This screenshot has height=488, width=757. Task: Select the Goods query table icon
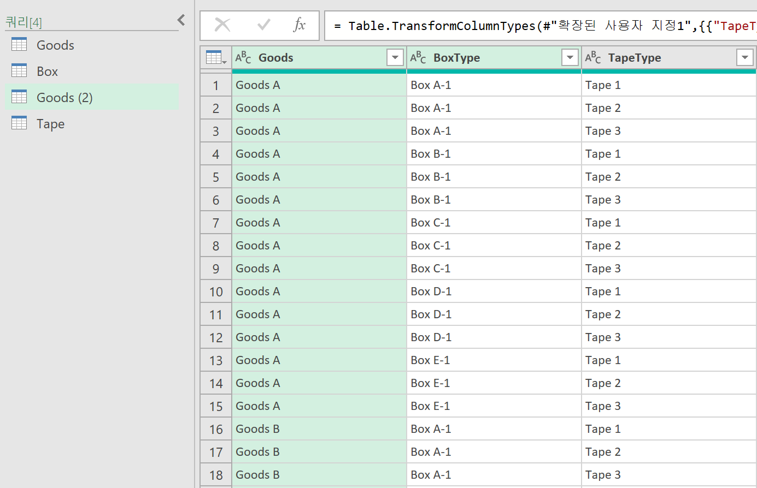click(x=19, y=44)
